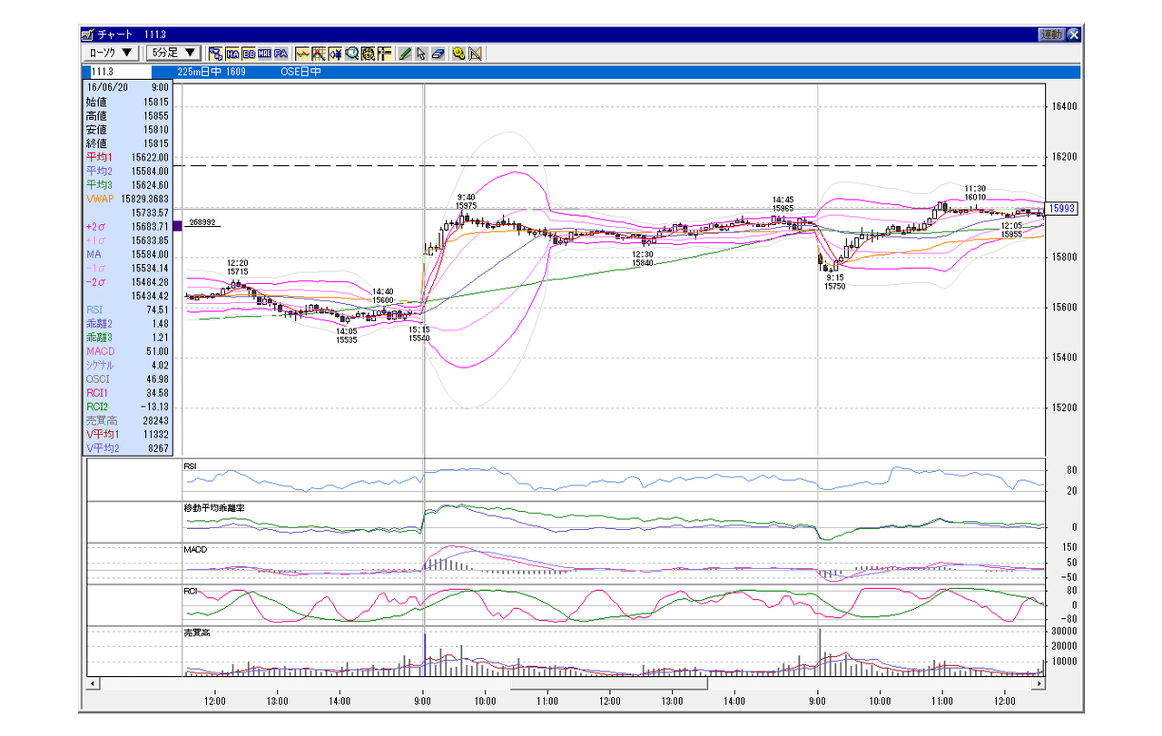
Task: Open the ローソク chart type dropdown
Action: click(x=112, y=54)
